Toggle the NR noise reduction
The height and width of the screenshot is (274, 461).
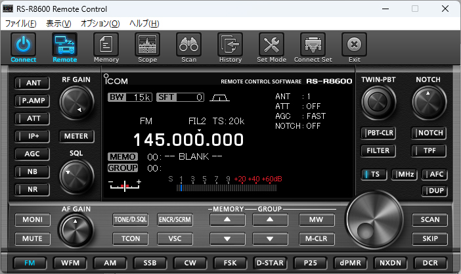point(32,189)
